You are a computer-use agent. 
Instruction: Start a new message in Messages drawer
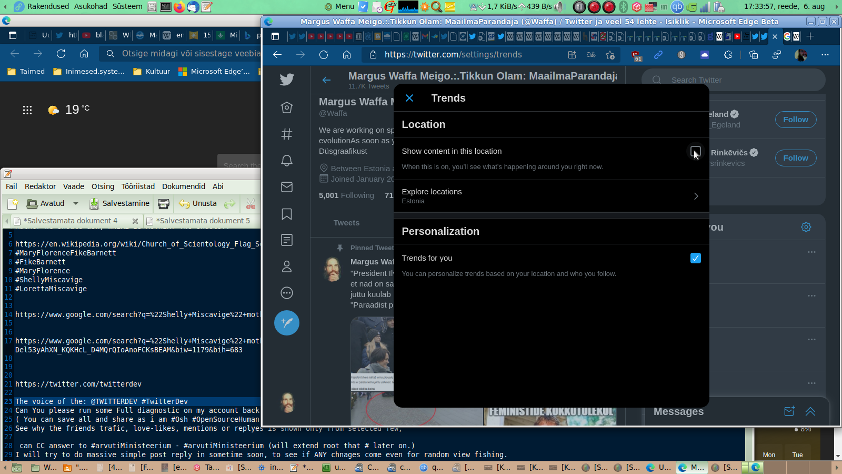click(x=789, y=412)
